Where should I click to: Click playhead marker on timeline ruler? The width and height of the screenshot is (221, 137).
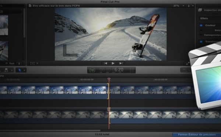tap(109, 79)
